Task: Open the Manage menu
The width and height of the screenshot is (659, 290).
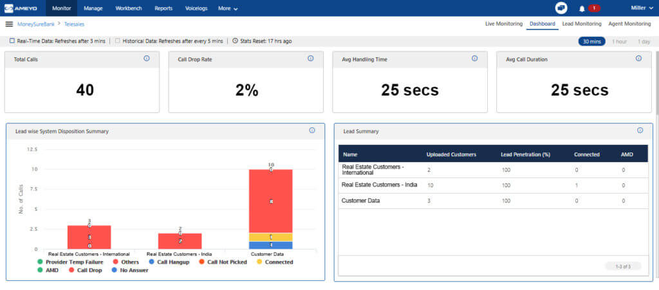Action: coord(93,8)
